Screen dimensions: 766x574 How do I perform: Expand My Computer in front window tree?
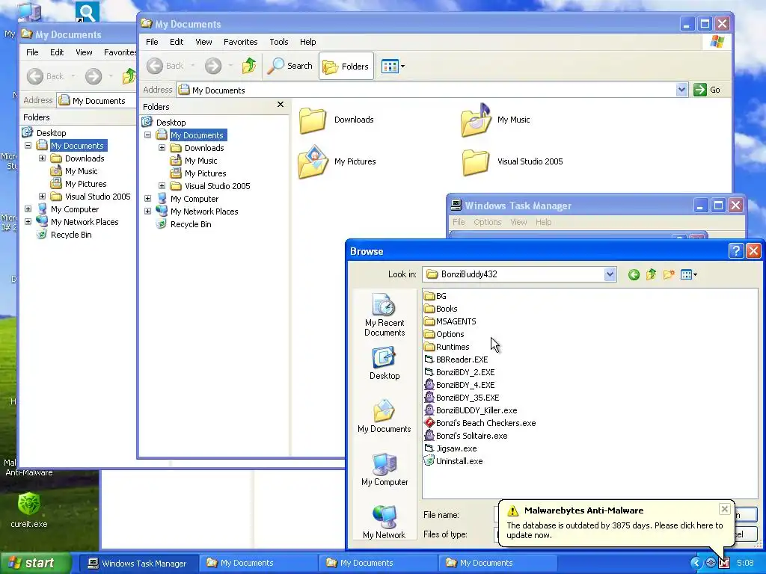(147, 199)
